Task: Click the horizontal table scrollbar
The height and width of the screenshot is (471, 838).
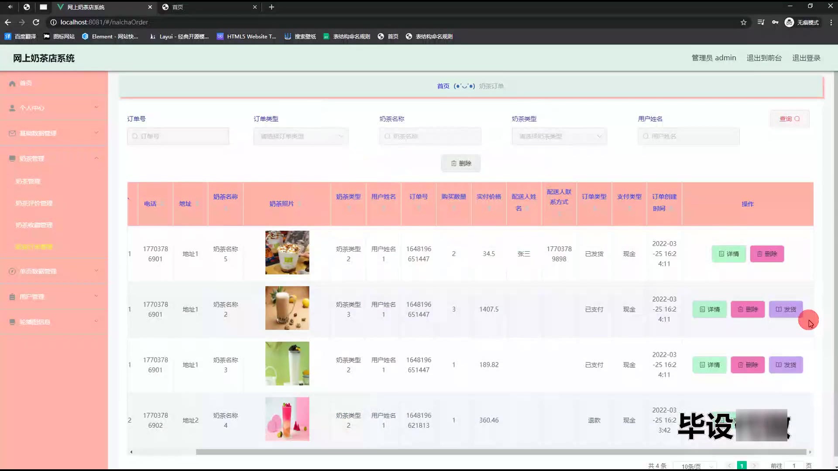Action: (x=501, y=452)
